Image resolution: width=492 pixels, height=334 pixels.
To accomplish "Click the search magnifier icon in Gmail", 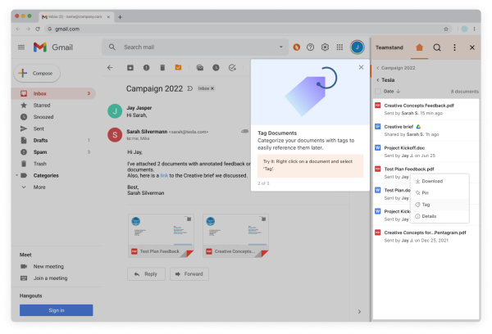I will click(112, 47).
